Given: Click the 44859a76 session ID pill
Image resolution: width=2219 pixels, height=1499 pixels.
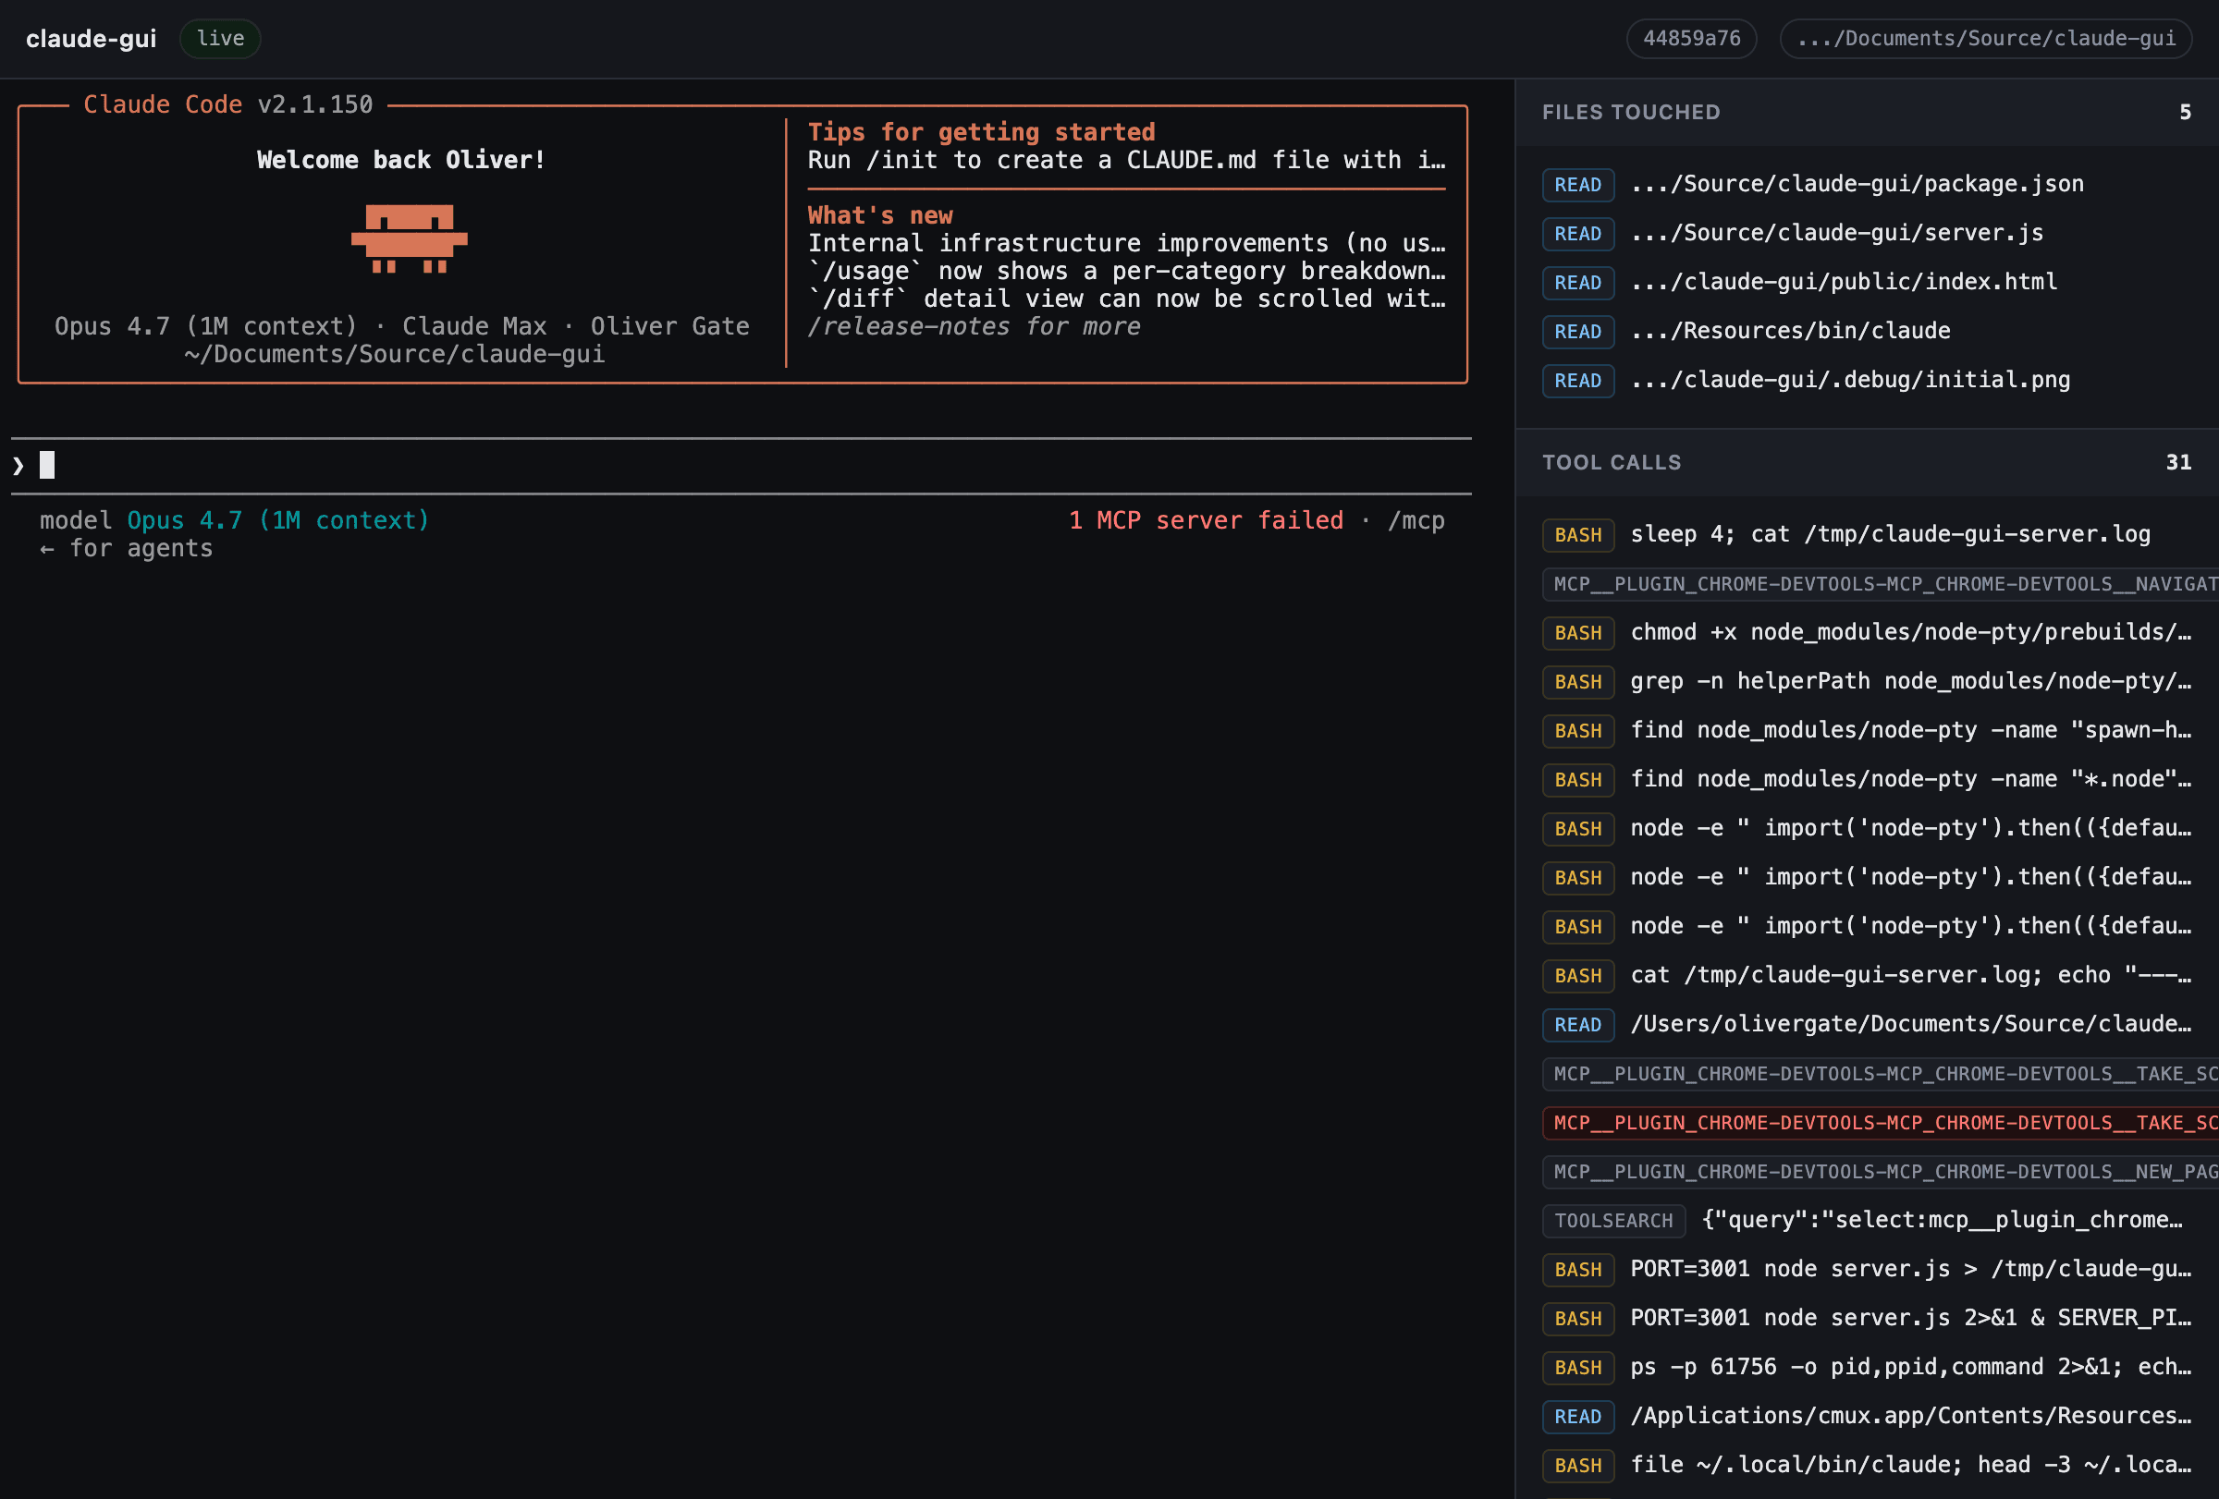Looking at the screenshot, I should pyautogui.click(x=1691, y=38).
